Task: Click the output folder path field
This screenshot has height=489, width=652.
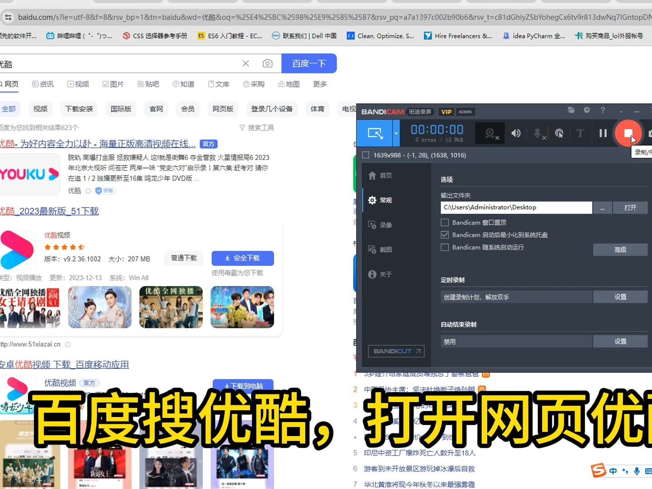Action: pos(516,207)
